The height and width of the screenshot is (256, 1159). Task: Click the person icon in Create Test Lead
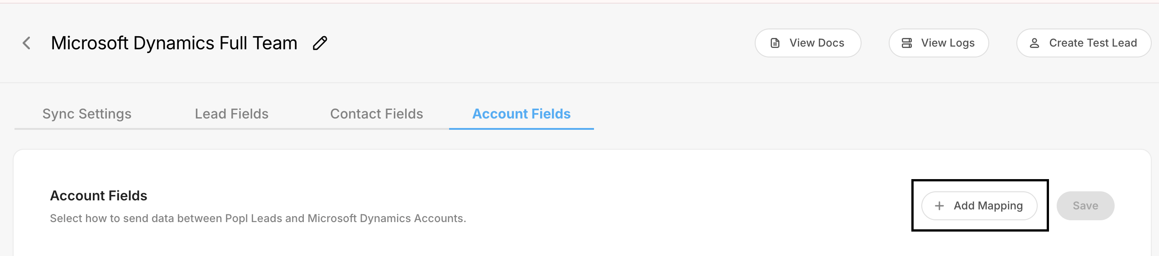(1034, 43)
